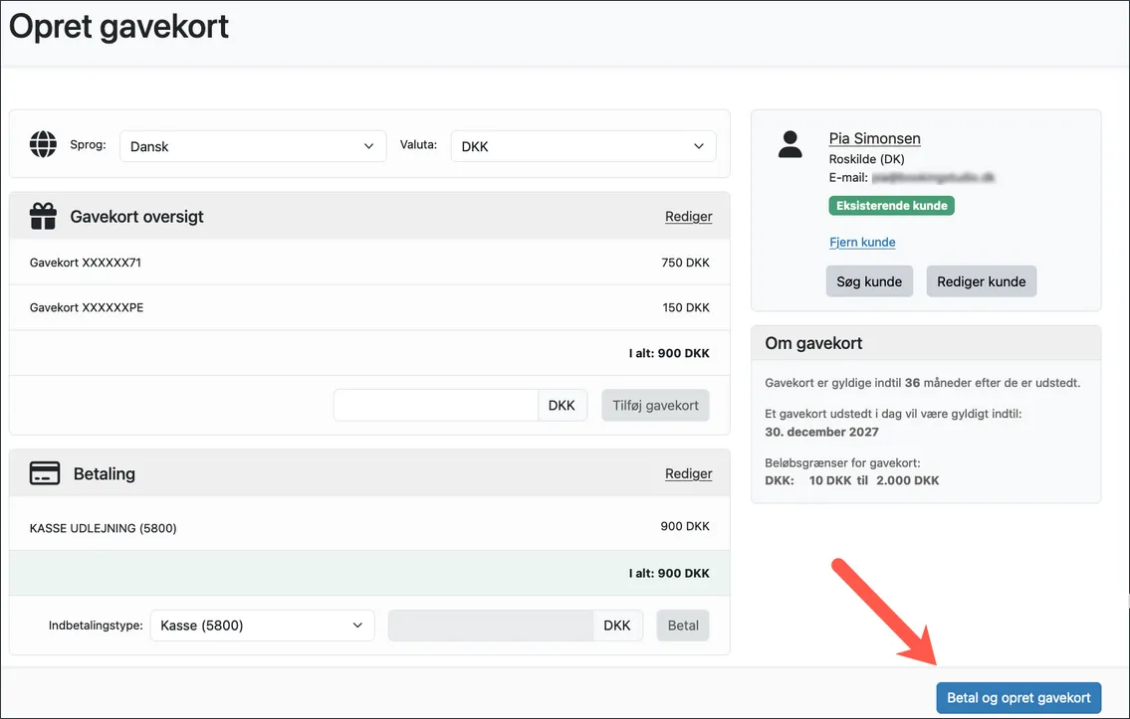Screen dimensions: 1130x719
Task: Click the Fjern kunde link
Action: [x=862, y=242]
